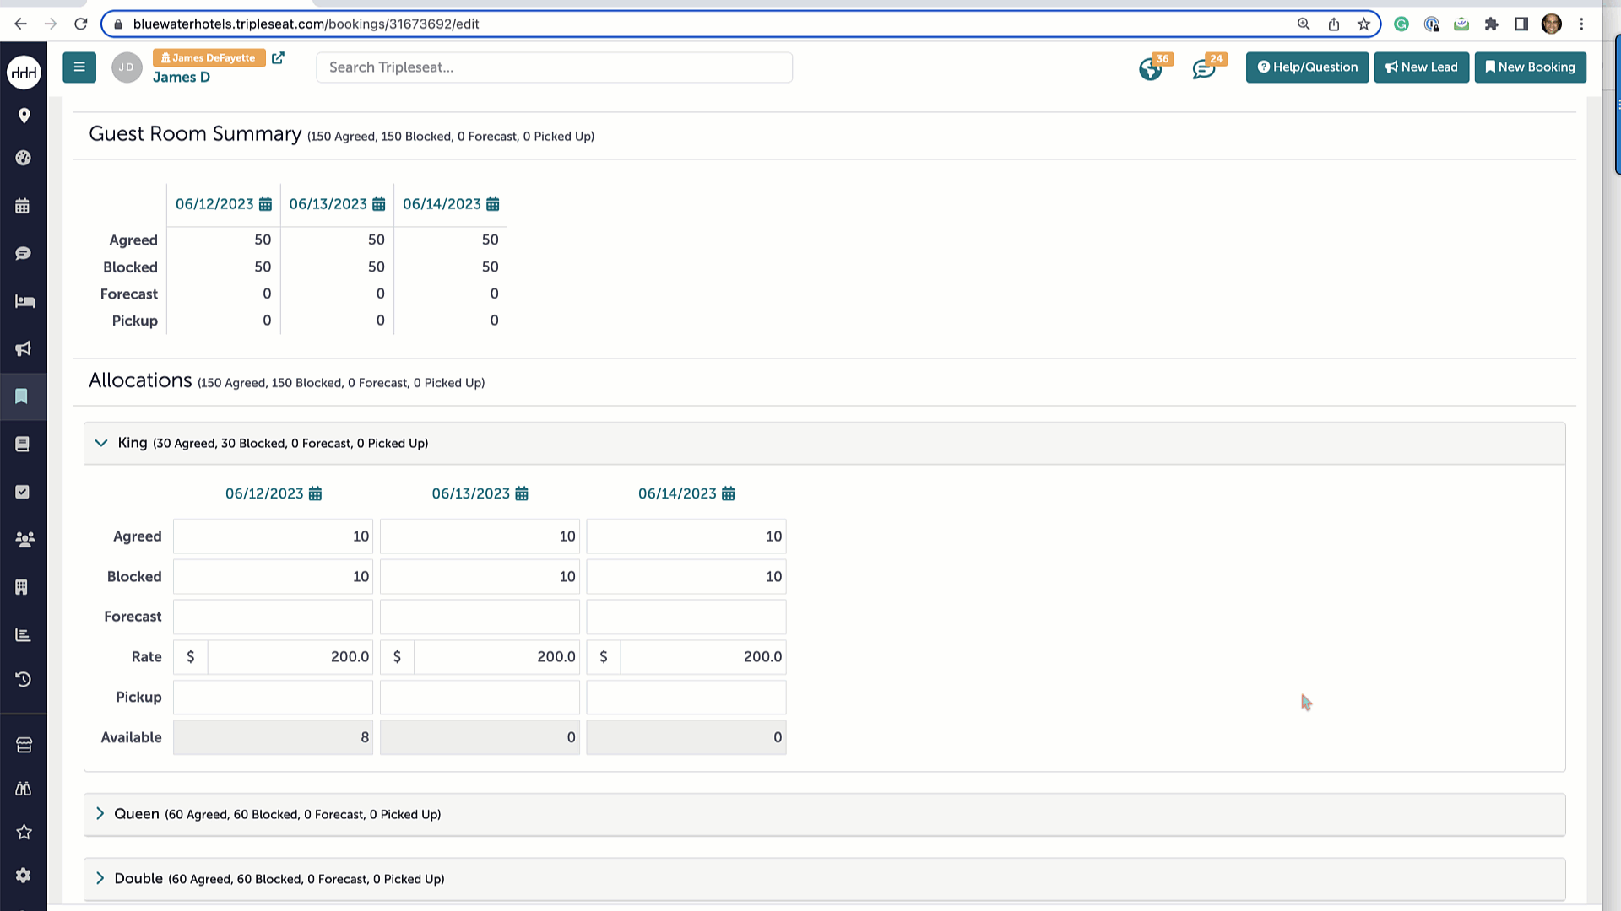Collapse the King allocation section
The image size is (1621, 911).
coord(101,443)
